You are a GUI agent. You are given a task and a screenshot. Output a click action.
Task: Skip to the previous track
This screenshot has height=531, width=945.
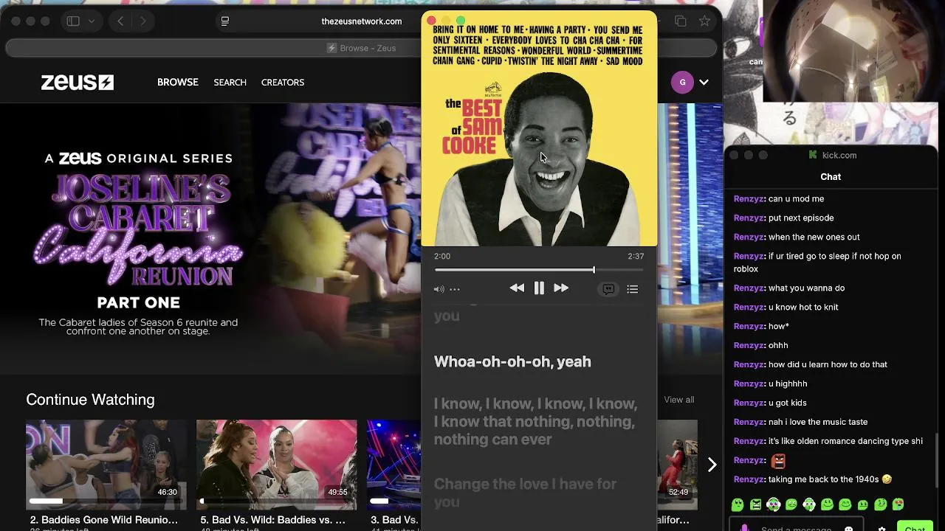pos(517,288)
